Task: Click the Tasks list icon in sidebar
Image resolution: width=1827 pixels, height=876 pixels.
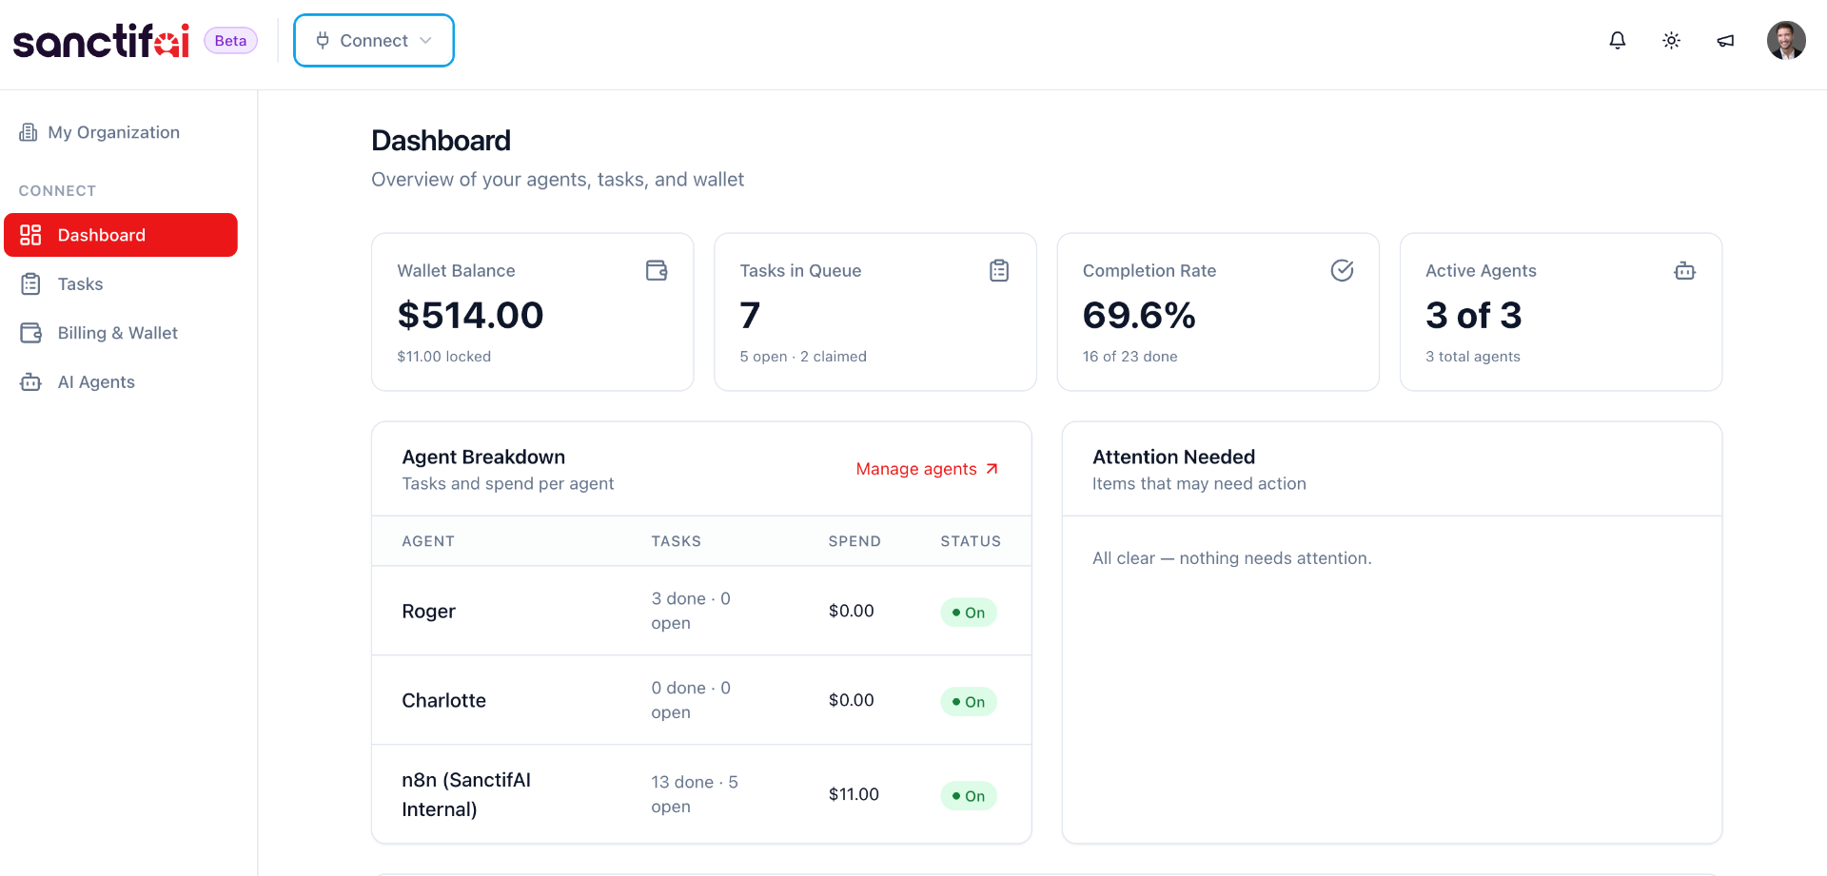Action: tap(30, 283)
